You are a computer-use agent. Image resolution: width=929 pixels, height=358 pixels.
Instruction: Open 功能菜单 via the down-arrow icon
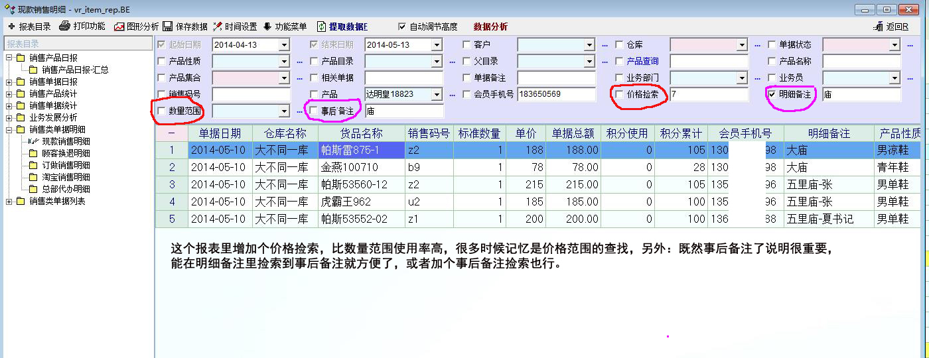pos(267,27)
